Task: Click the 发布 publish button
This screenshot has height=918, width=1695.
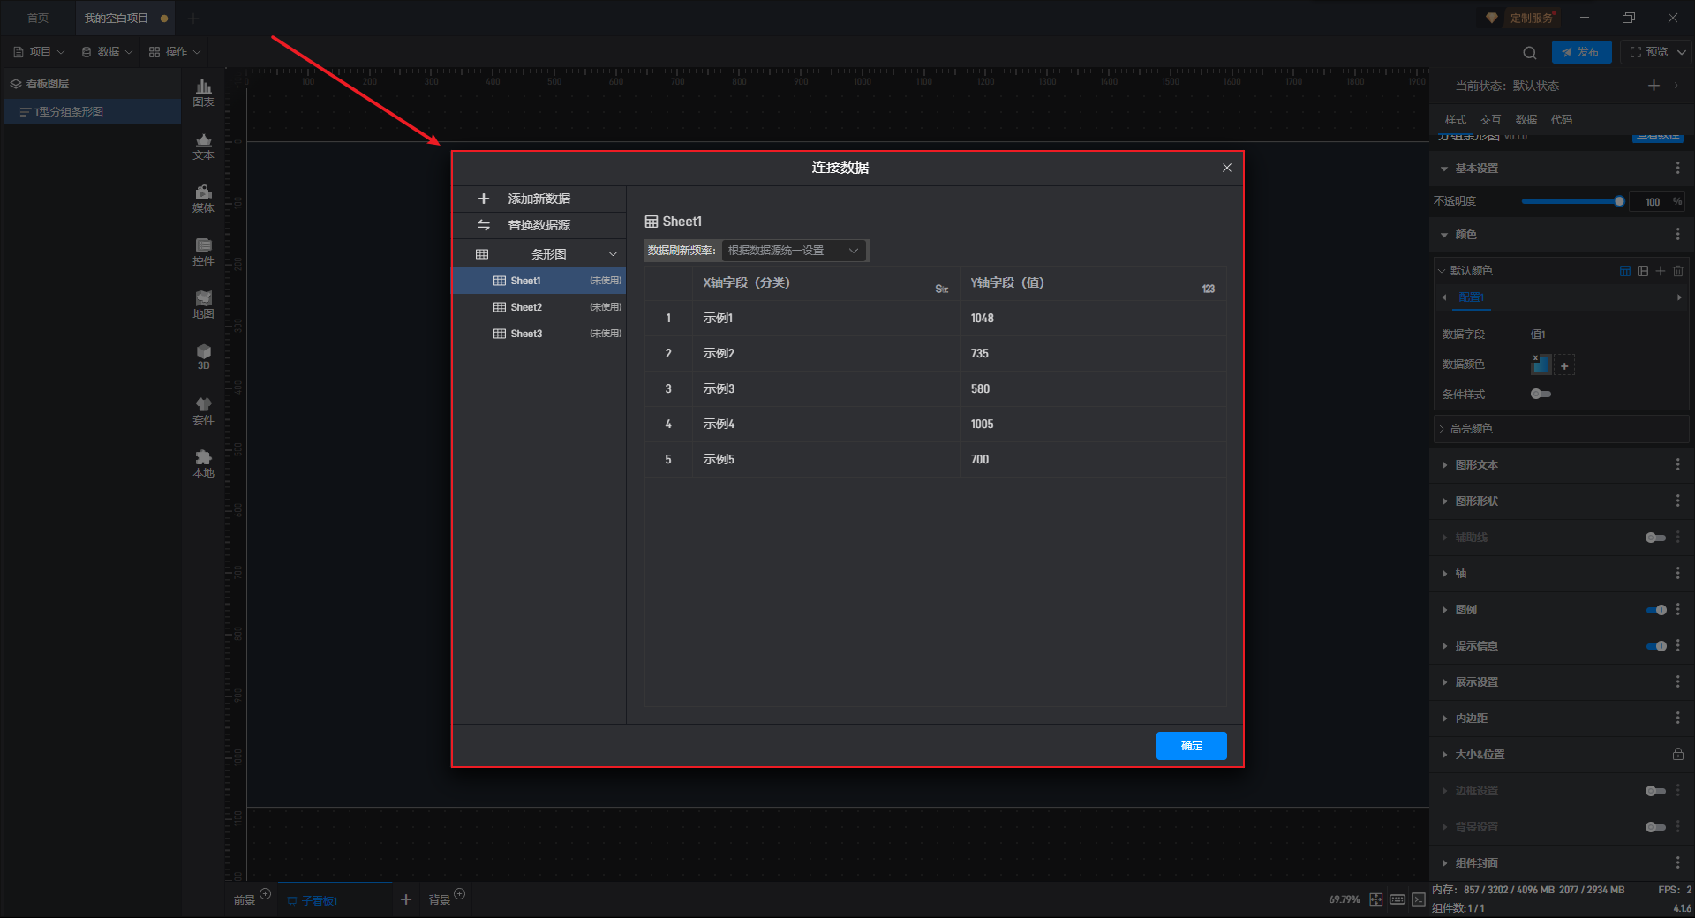Action: 1580,52
